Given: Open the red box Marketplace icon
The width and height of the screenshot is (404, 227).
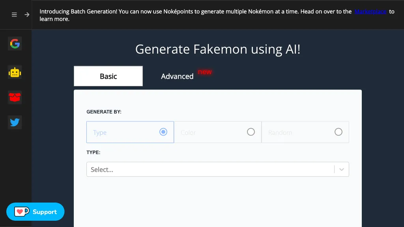Looking at the screenshot, I should [x=15, y=97].
